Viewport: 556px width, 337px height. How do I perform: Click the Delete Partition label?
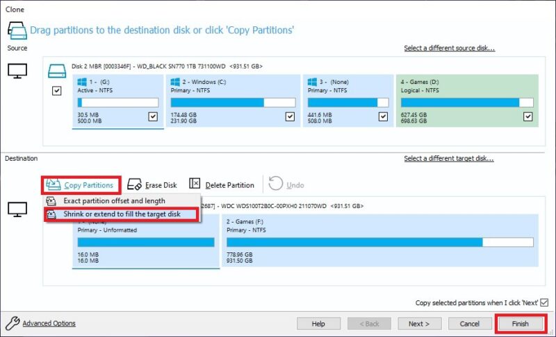(230, 185)
